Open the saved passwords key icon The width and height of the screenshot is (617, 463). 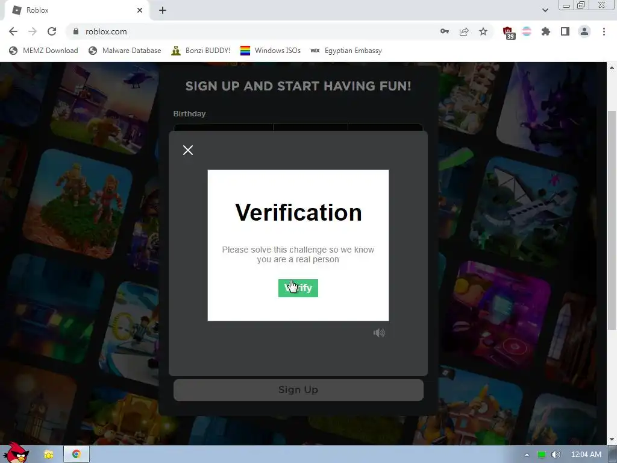click(445, 31)
